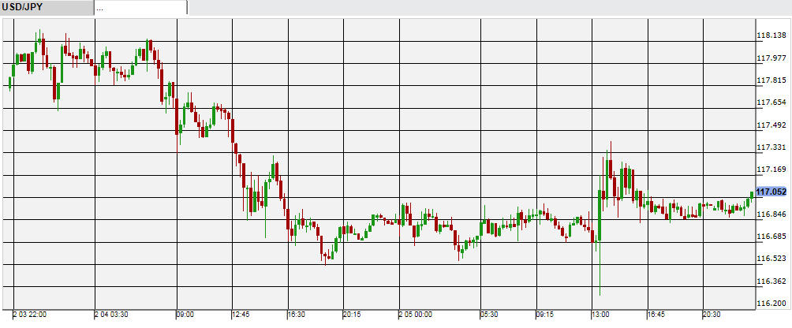Open the "..." tab next to USD/JPY
Viewport: 792px width, 328px height.
pyautogui.click(x=140, y=8)
